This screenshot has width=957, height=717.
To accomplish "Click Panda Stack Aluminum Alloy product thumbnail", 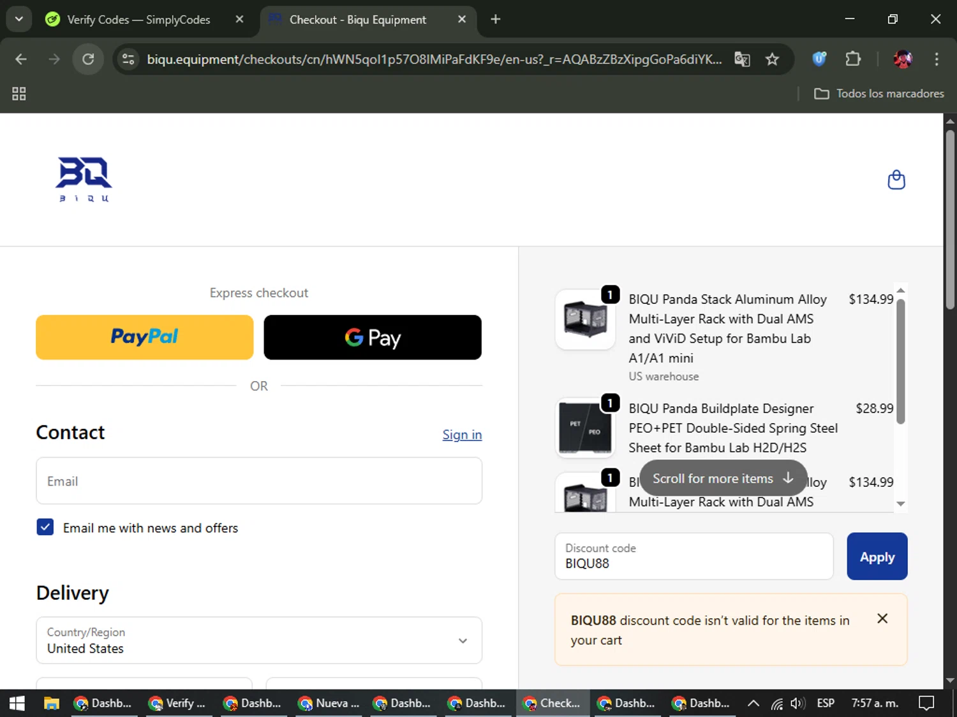I will pyautogui.click(x=585, y=319).
